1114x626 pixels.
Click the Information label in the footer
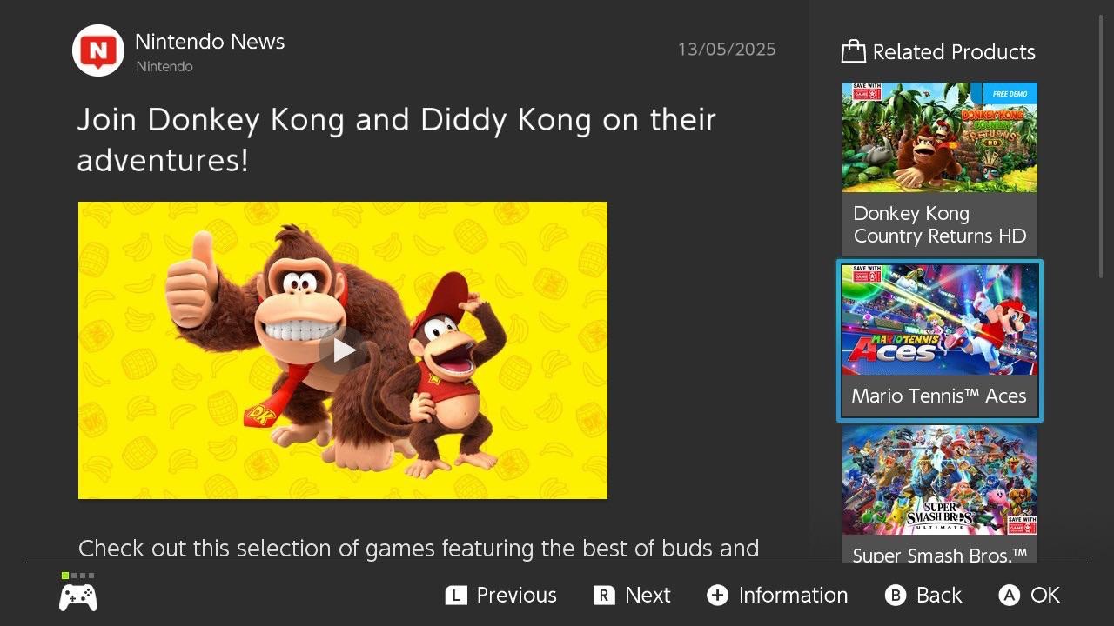click(793, 596)
